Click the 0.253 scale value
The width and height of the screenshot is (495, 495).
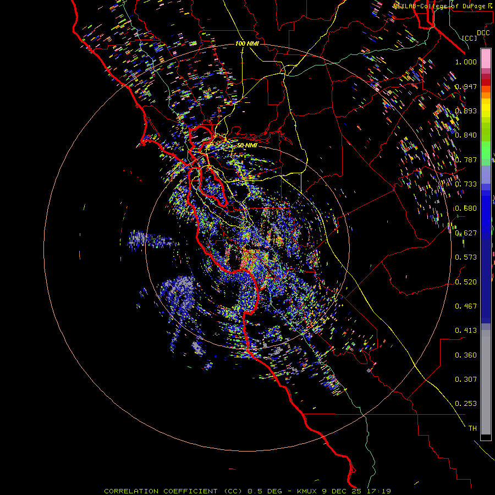[466, 404]
